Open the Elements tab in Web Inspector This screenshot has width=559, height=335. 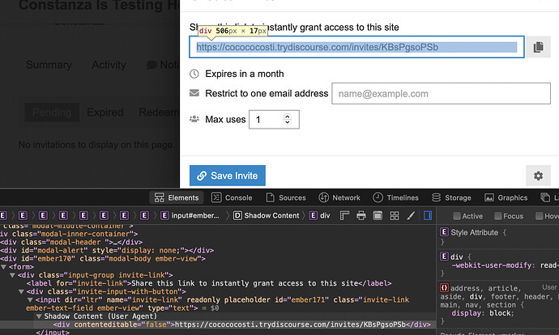point(177,197)
